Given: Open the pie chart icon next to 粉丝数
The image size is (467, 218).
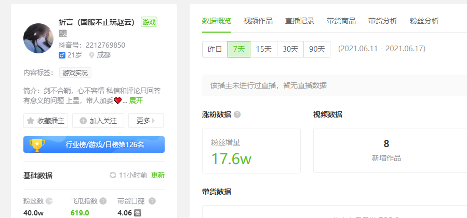Looking at the screenshot, I should (x=49, y=201).
